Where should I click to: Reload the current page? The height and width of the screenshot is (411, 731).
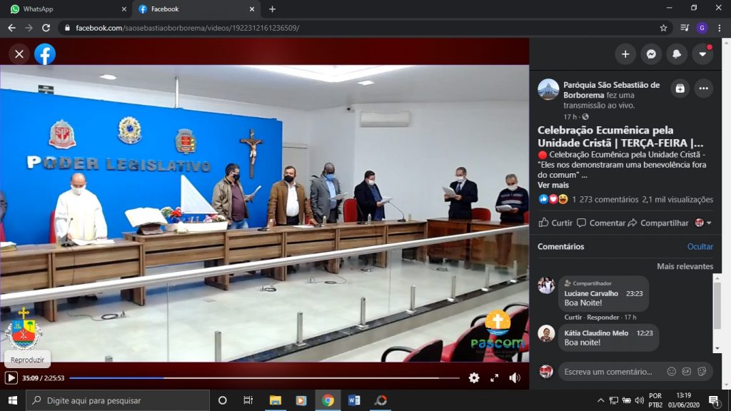click(46, 28)
